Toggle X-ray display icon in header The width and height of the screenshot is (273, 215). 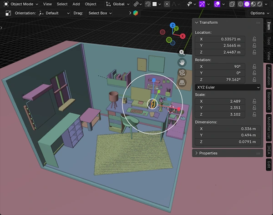(232, 4)
